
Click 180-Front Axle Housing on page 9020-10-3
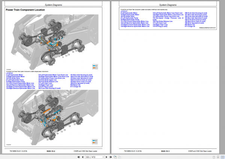click(196, 13)
